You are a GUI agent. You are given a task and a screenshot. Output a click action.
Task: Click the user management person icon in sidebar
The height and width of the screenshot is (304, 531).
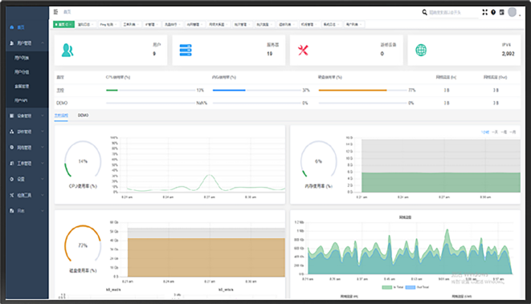pyautogui.click(x=12, y=43)
